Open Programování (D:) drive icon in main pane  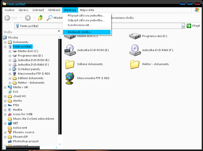(x=135, y=36)
